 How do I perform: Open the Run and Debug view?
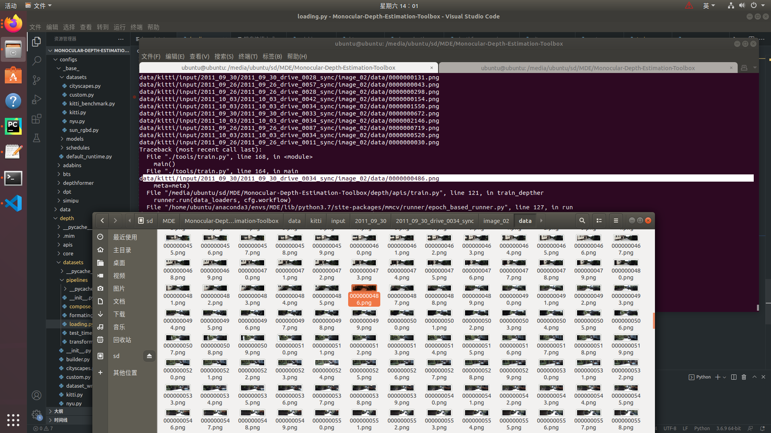click(37, 99)
